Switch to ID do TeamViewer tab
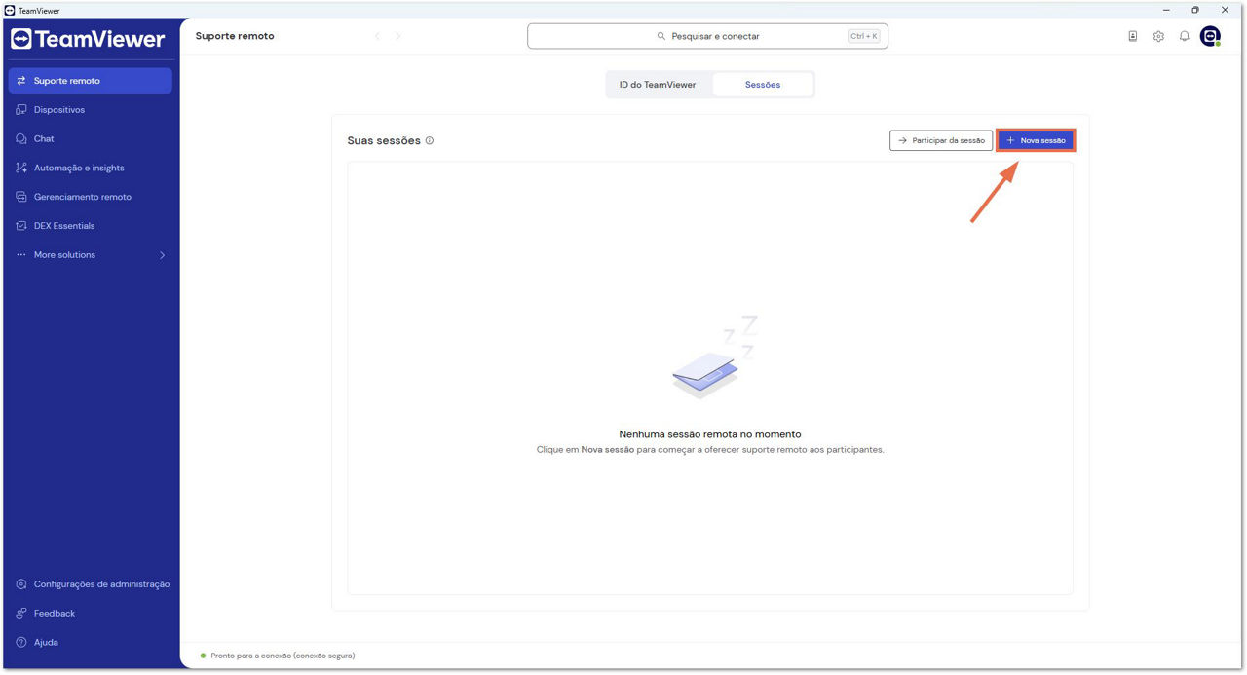 point(658,85)
